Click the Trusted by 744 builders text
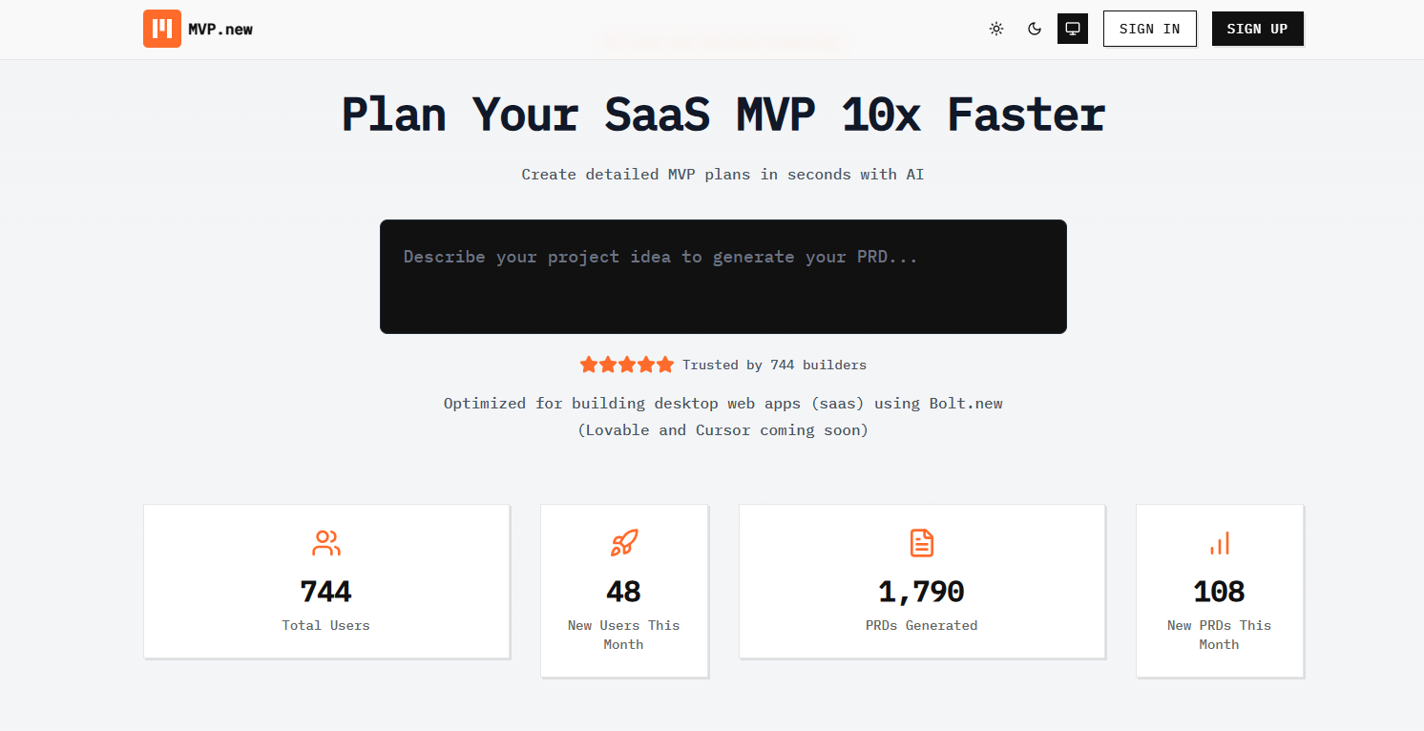The height and width of the screenshot is (731, 1424). pyautogui.click(x=774, y=365)
